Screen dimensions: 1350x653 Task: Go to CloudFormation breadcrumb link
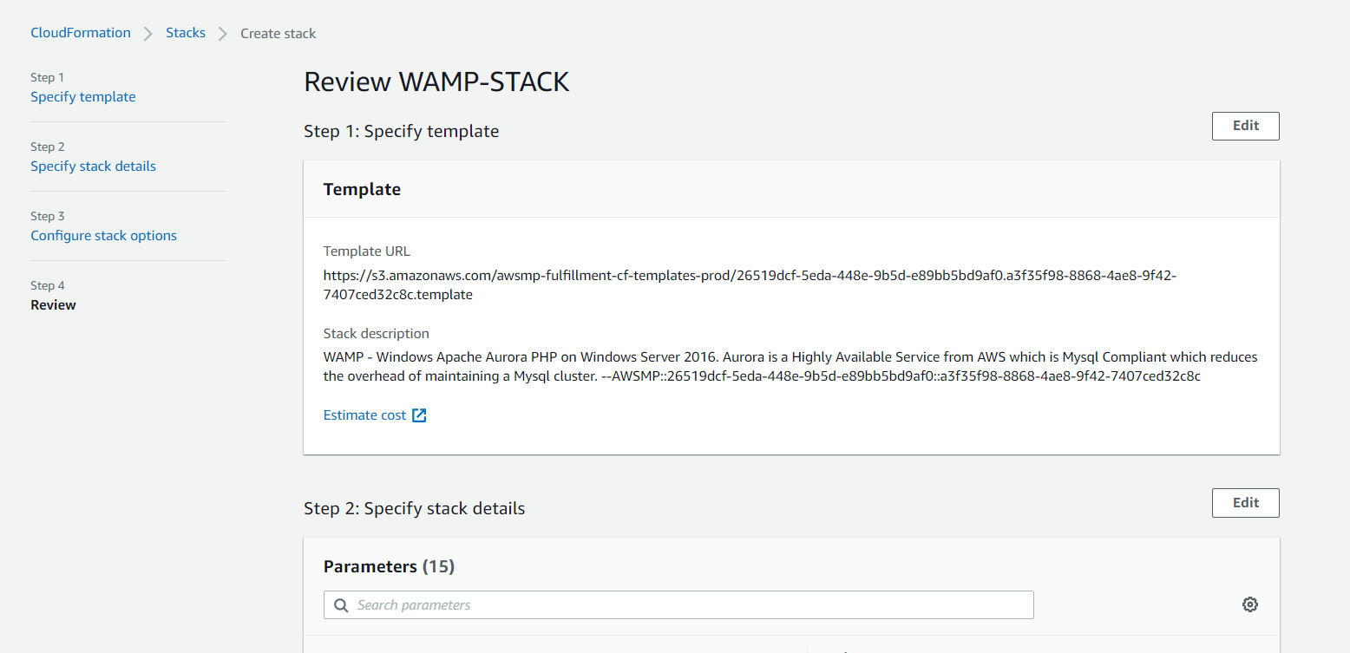[81, 33]
